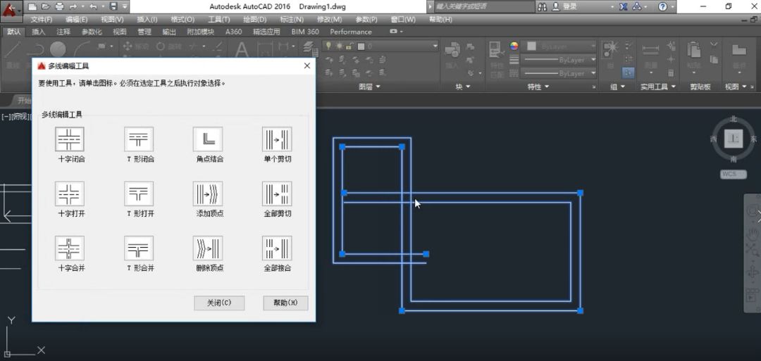Open the 修改(M) menu
Screen dimensions: 761x361
(x=330, y=20)
